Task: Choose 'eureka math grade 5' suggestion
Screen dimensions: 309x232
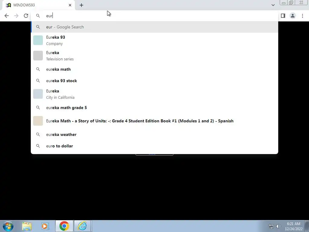Action: pyautogui.click(x=154, y=108)
